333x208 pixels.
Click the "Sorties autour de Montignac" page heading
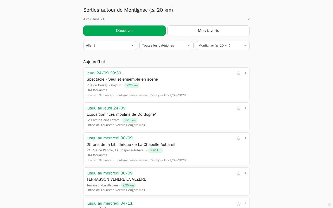pos(128,10)
